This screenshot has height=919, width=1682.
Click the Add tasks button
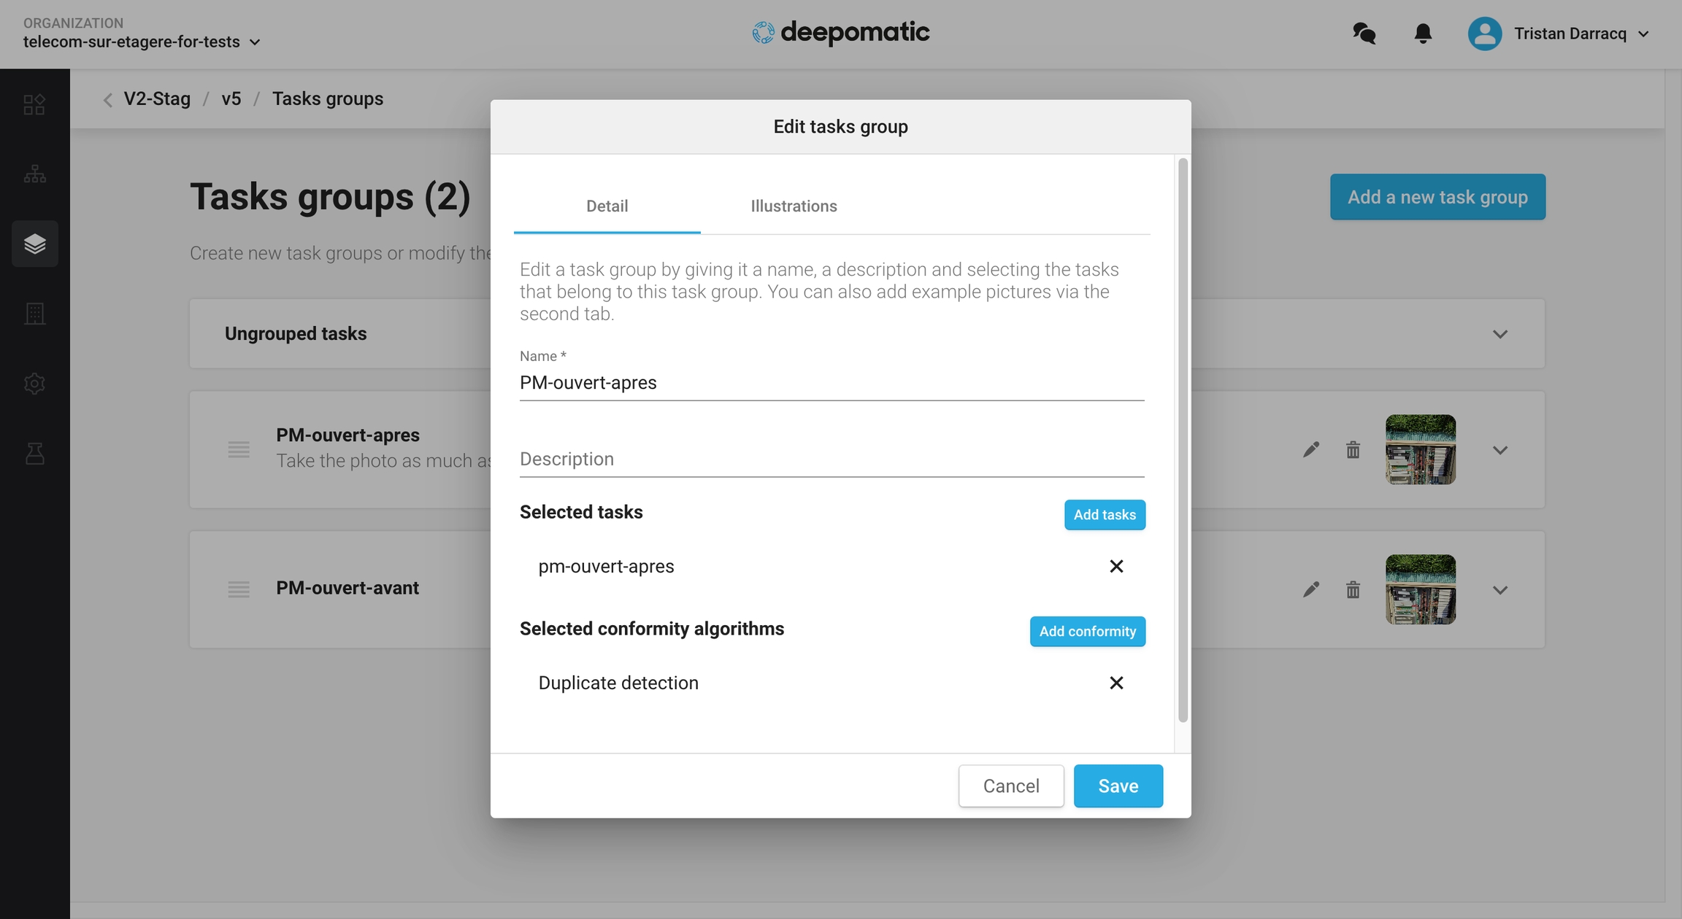coord(1104,515)
